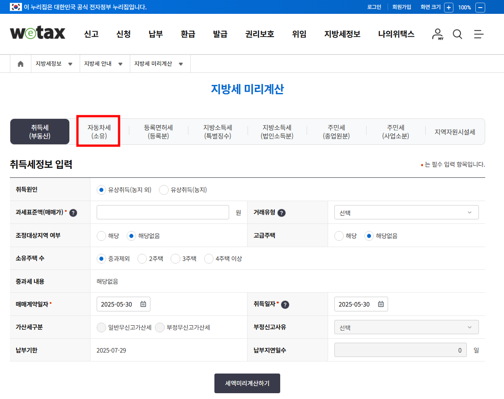Click the 세액미리계산하기 button

point(247,383)
